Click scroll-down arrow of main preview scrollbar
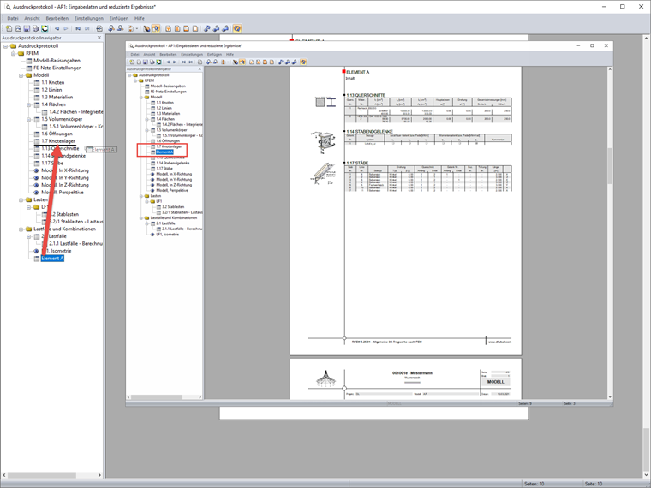The height and width of the screenshot is (488, 651). 647,474
